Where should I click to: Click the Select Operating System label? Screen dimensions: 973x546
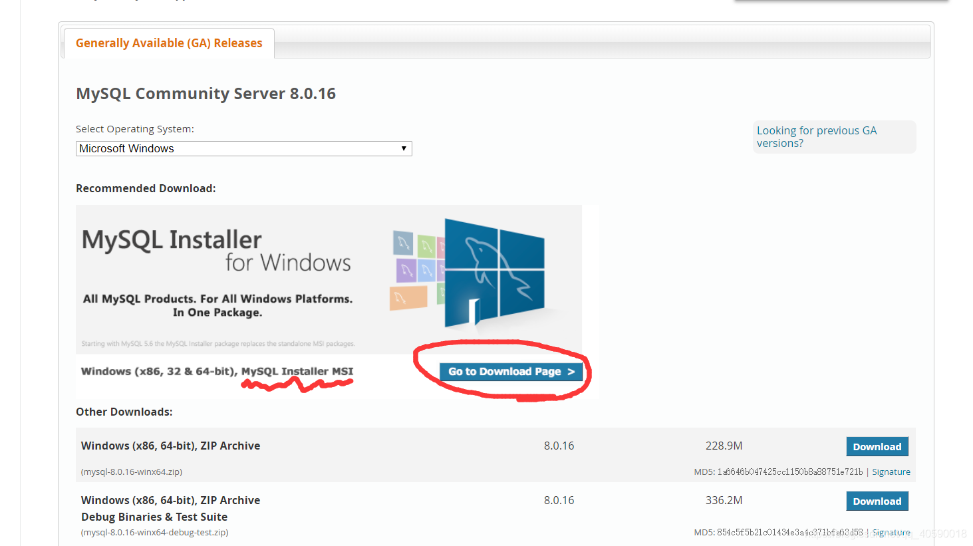point(135,129)
